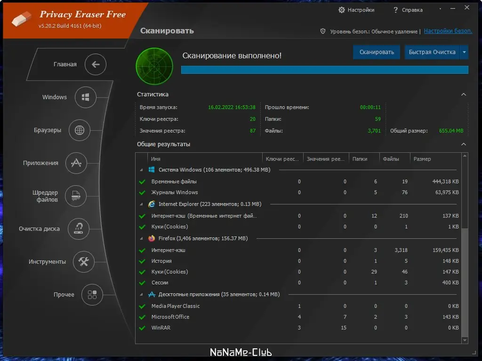482x361 pixels.
Task: Sort by the Файлы column header
Action: (x=395, y=159)
